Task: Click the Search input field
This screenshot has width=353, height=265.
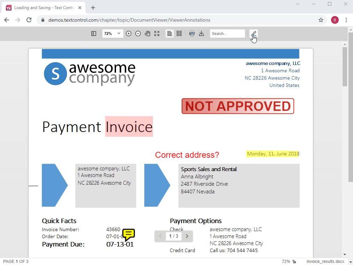Action: pyautogui.click(x=227, y=34)
